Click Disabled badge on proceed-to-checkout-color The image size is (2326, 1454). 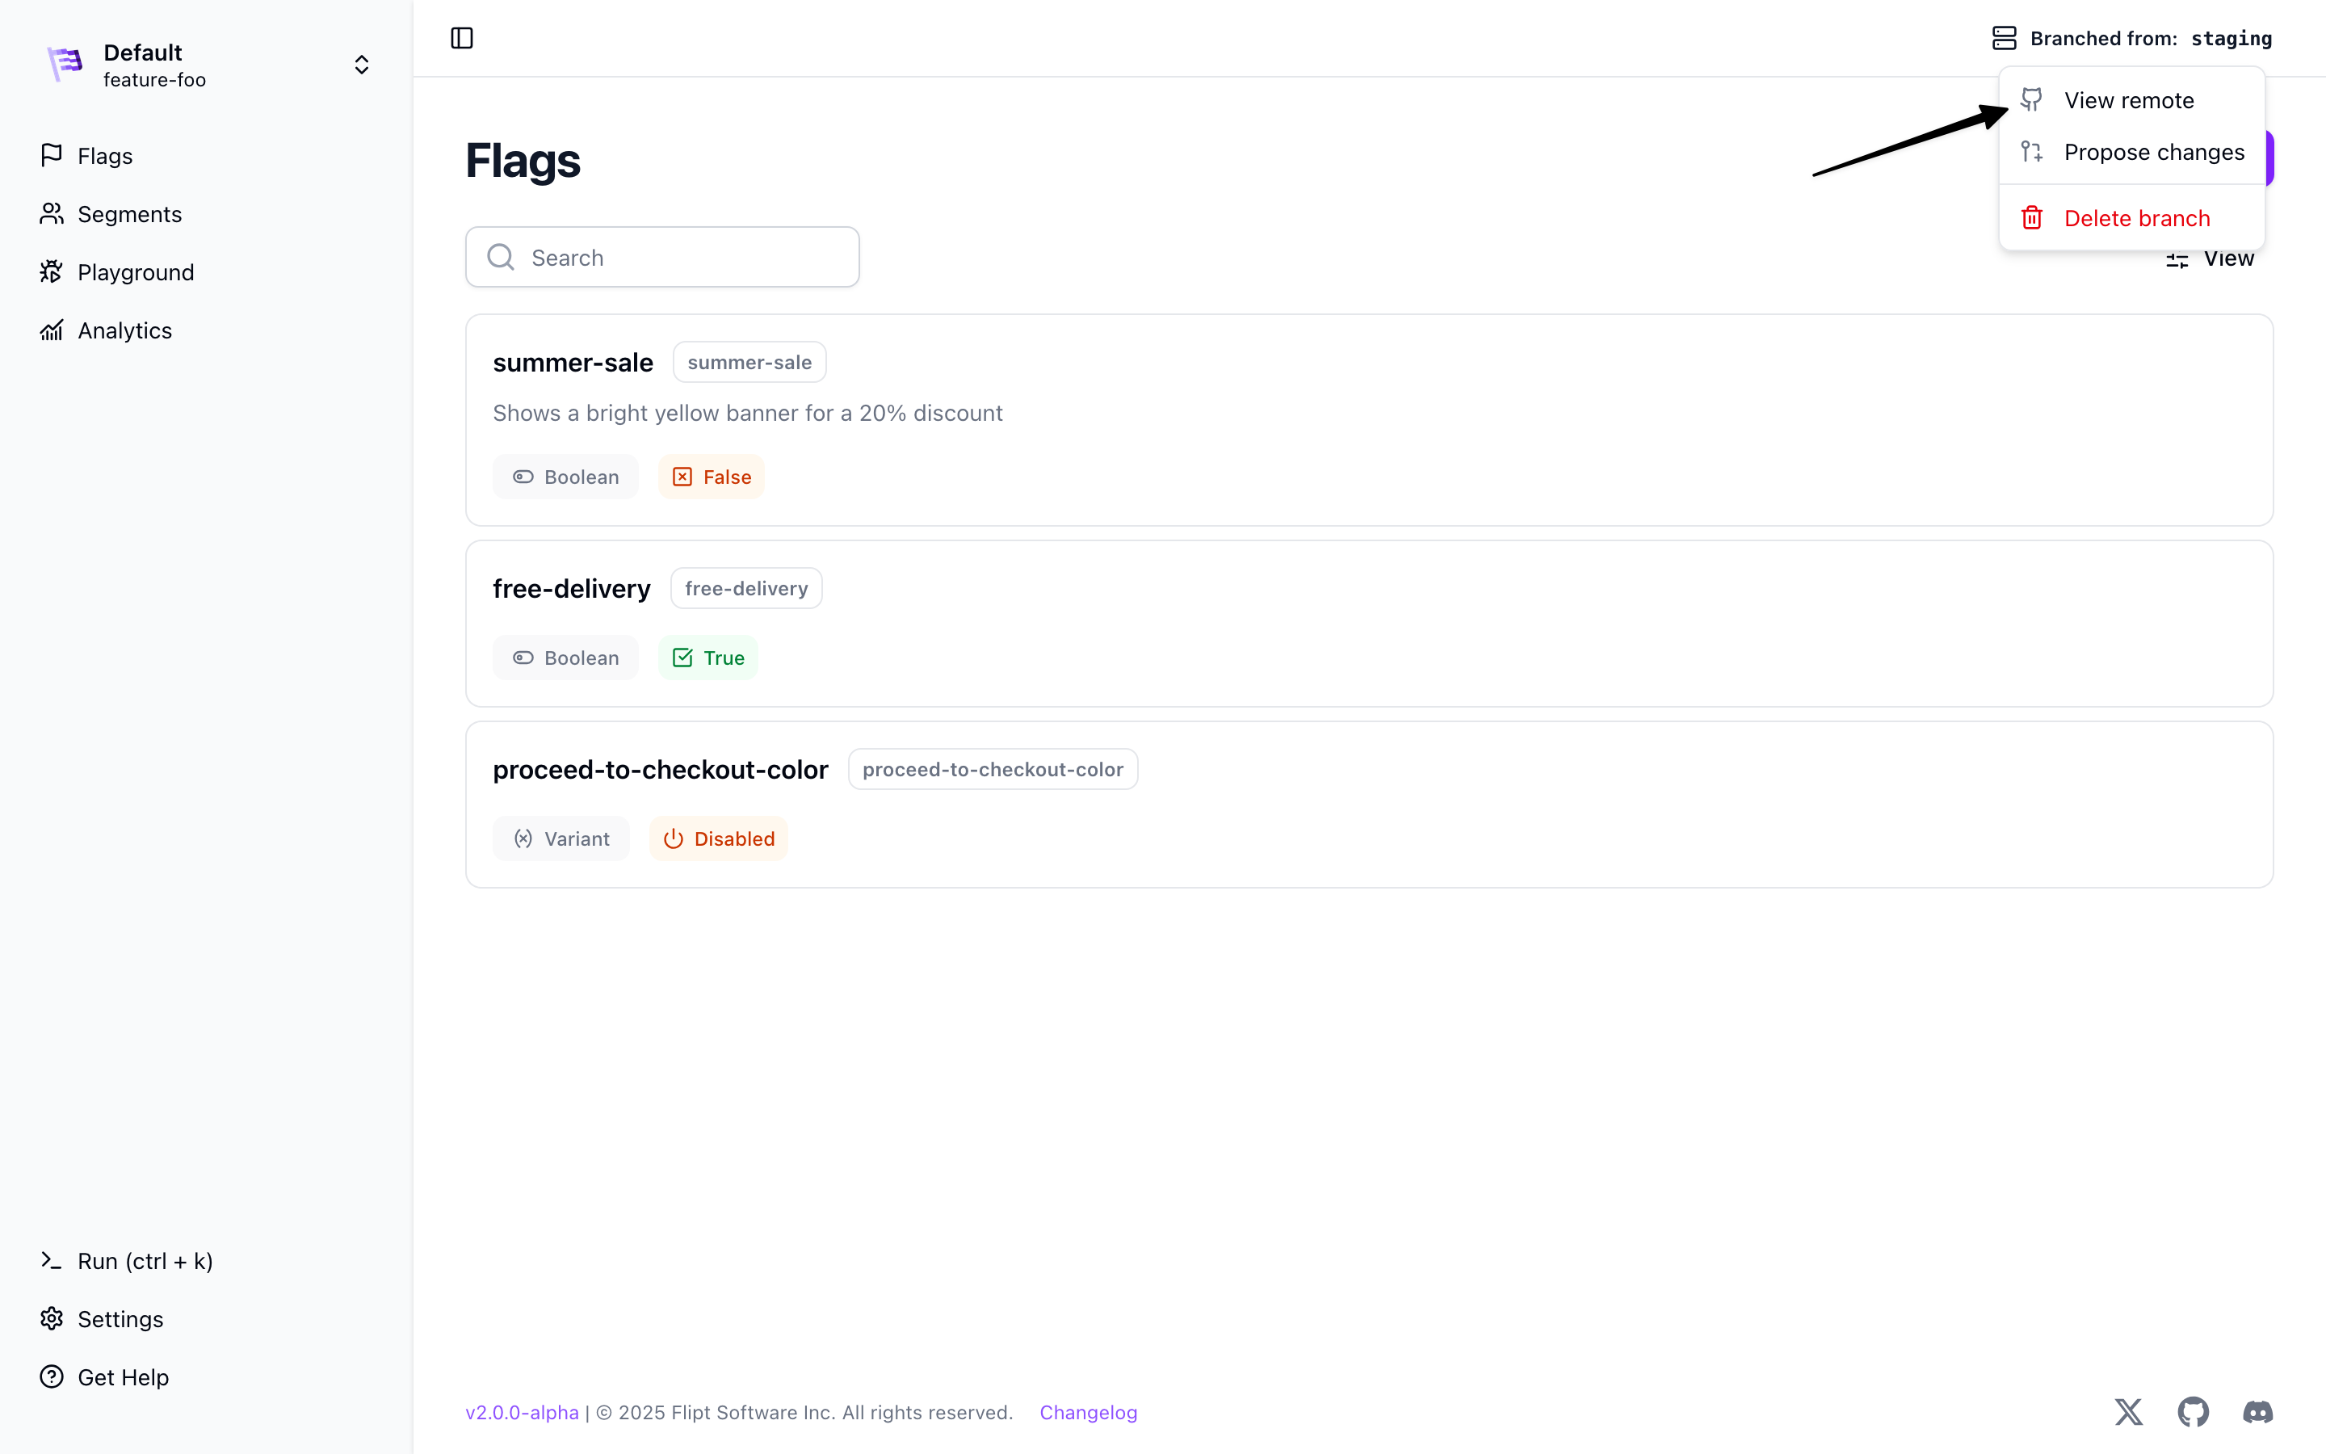pos(719,838)
